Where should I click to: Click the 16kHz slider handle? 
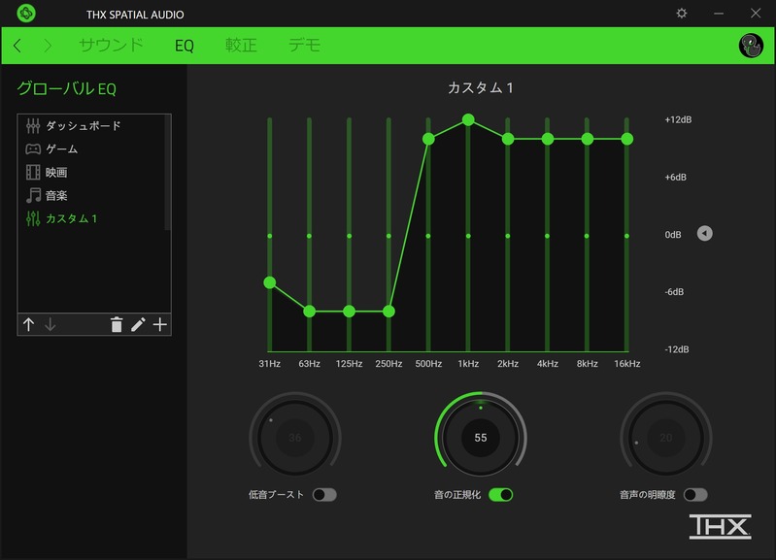click(x=627, y=139)
